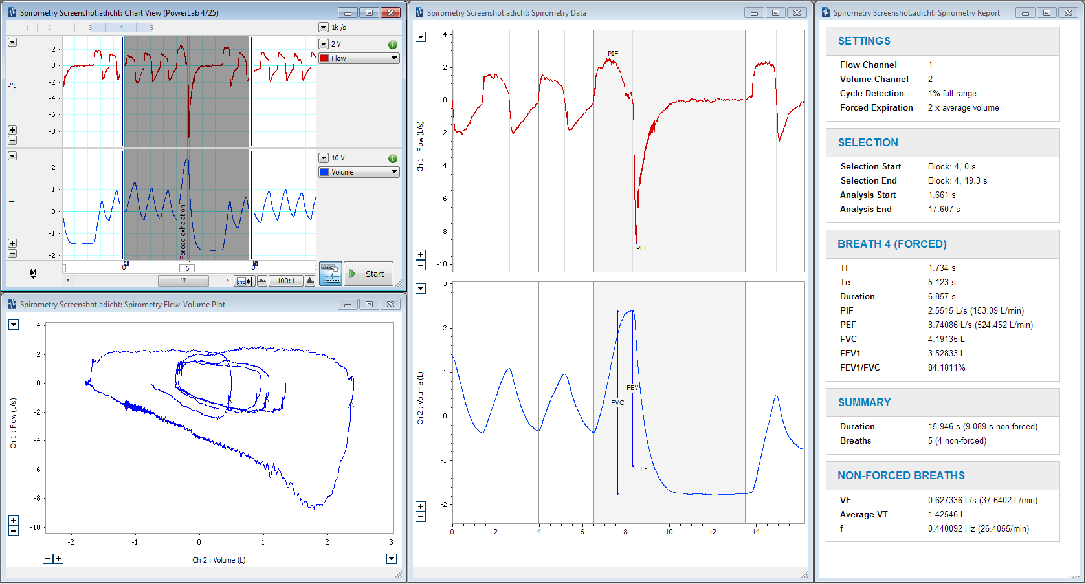Screen dimensions: 1086x584
Task: Zoom out Flow axis in Flow-Volume Plot
Action: pos(14,531)
